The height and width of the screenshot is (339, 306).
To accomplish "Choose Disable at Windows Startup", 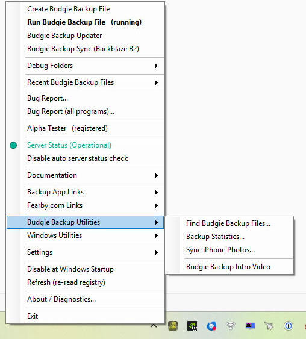I will coord(85,269).
